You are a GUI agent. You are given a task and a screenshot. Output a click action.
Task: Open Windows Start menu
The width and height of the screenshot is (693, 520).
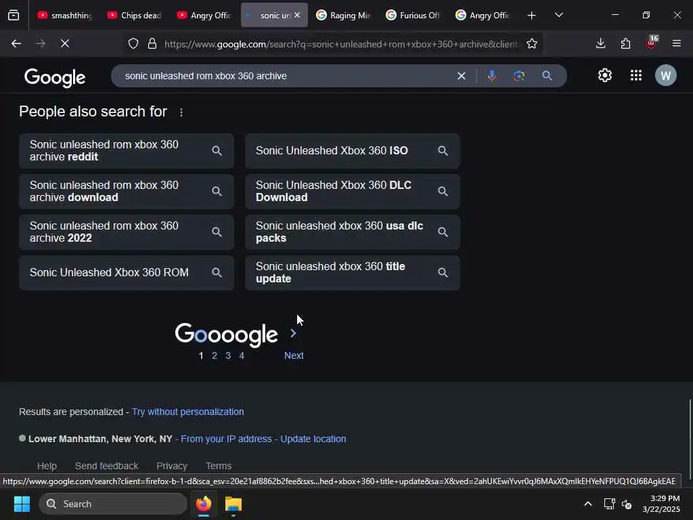(x=22, y=504)
